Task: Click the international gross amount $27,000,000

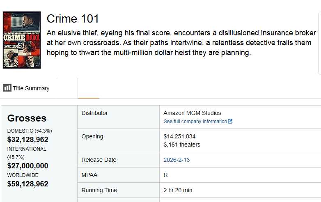Action: pyautogui.click(x=28, y=166)
